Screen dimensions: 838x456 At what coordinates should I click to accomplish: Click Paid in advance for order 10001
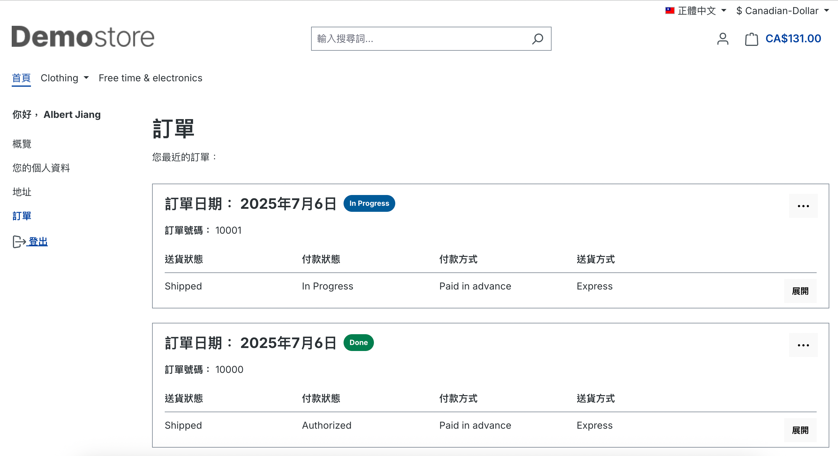pos(475,286)
